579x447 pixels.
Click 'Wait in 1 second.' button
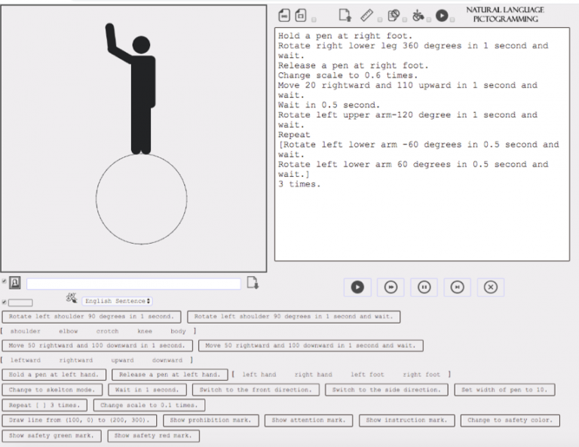click(x=147, y=390)
